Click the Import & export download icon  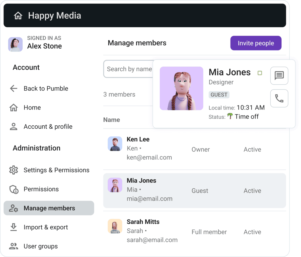14,227
